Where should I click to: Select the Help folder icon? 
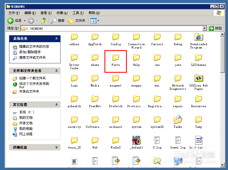pos(137,58)
